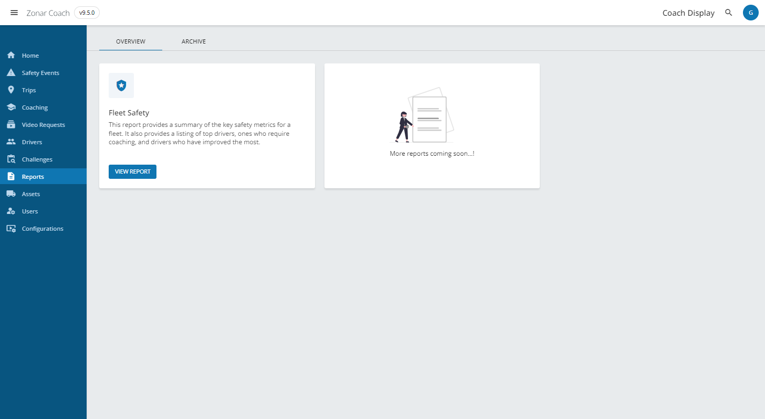Click the Coaching graduation cap icon
The height and width of the screenshot is (419, 765).
pyautogui.click(x=11, y=107)
